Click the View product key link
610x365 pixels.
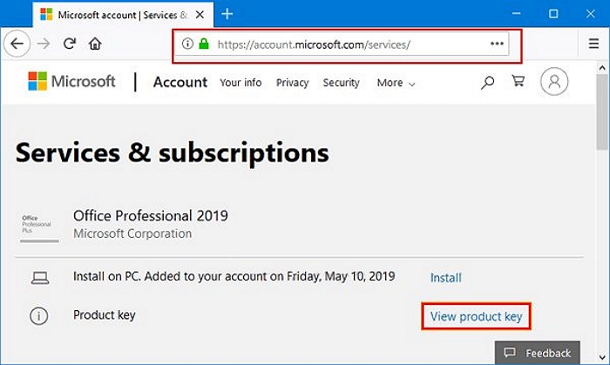point(476,316)
